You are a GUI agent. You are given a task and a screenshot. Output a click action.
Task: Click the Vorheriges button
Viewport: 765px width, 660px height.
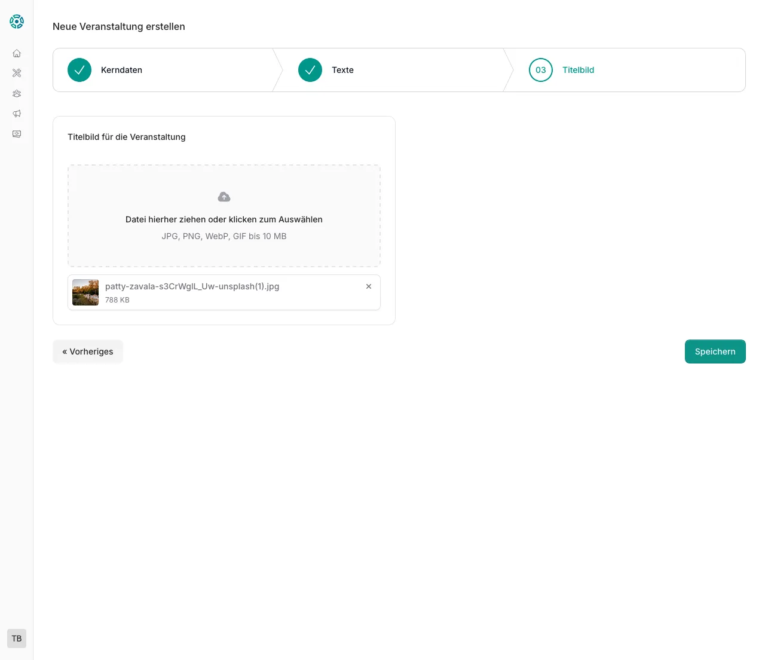coord(88,352)
